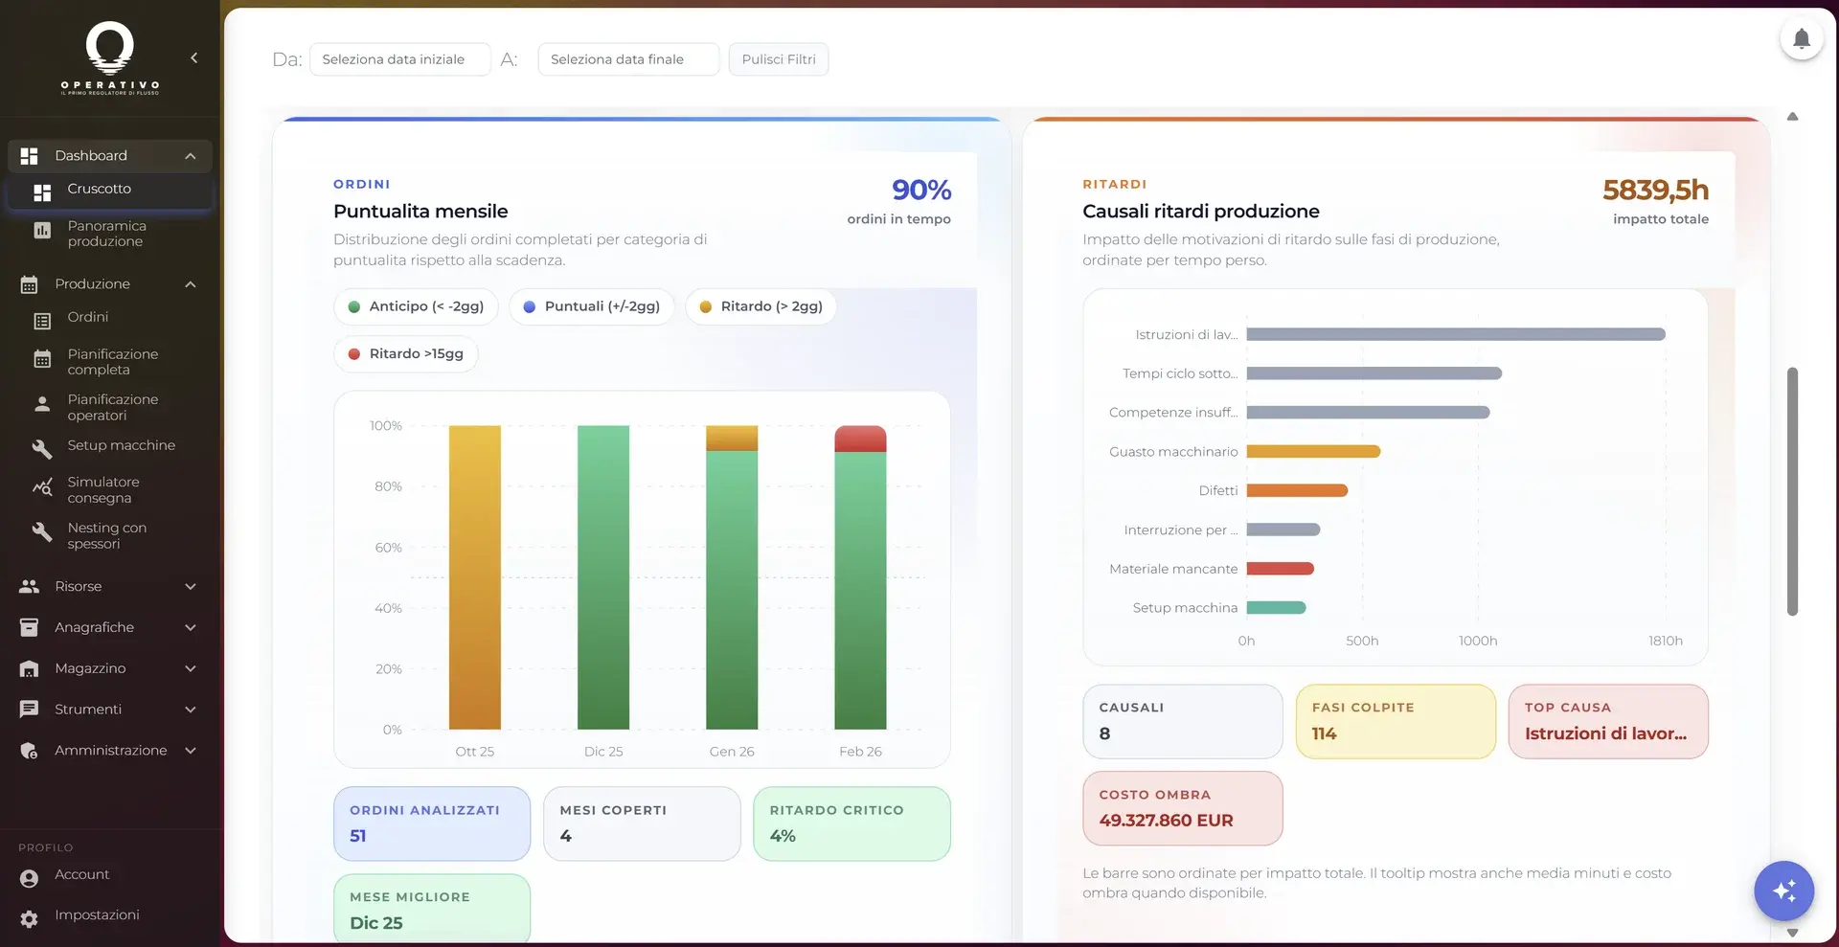The image size is (1839, 947).
Task: Click the Dic 25 chart column
Action: pos(603,577)
